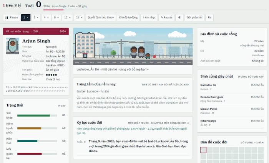Set simulation speed to 8×
This screenshot has height=163, width=269.
coord(56,18)
